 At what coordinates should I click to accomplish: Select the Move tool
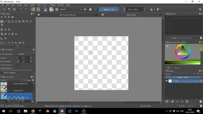point(5,29)
